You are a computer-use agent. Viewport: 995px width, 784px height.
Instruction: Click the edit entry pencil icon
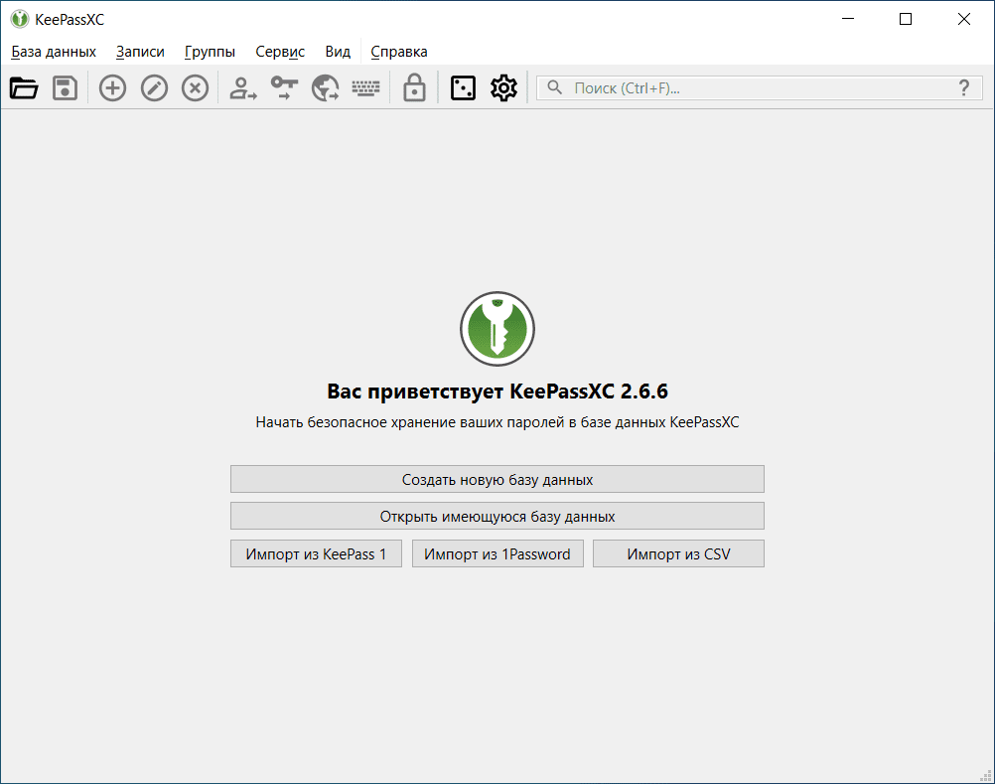(154, 88)
